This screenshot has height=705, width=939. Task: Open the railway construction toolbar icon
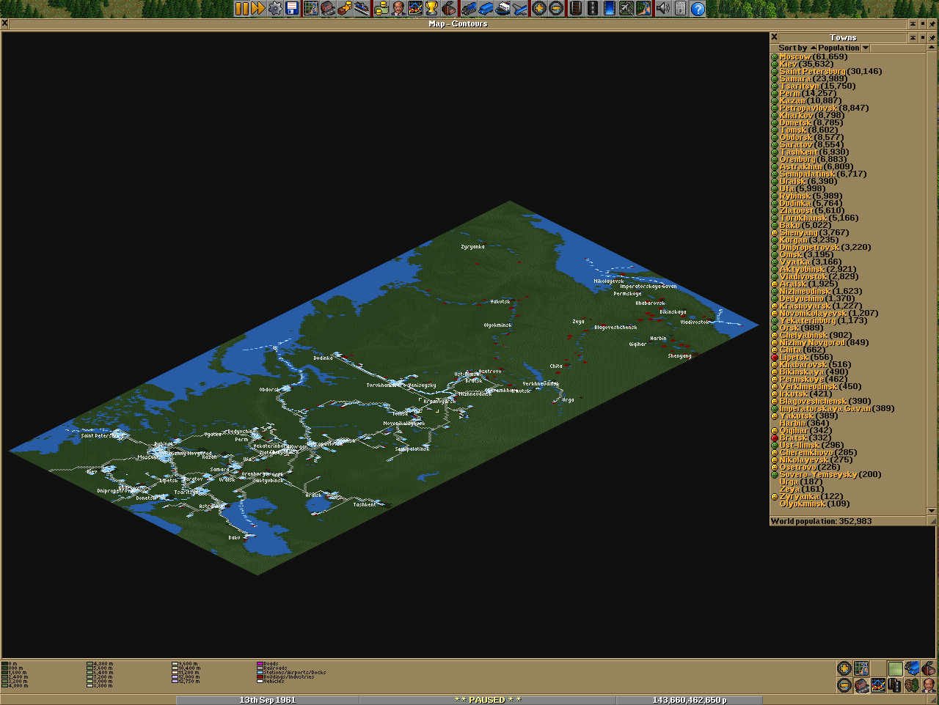(576, 8)
